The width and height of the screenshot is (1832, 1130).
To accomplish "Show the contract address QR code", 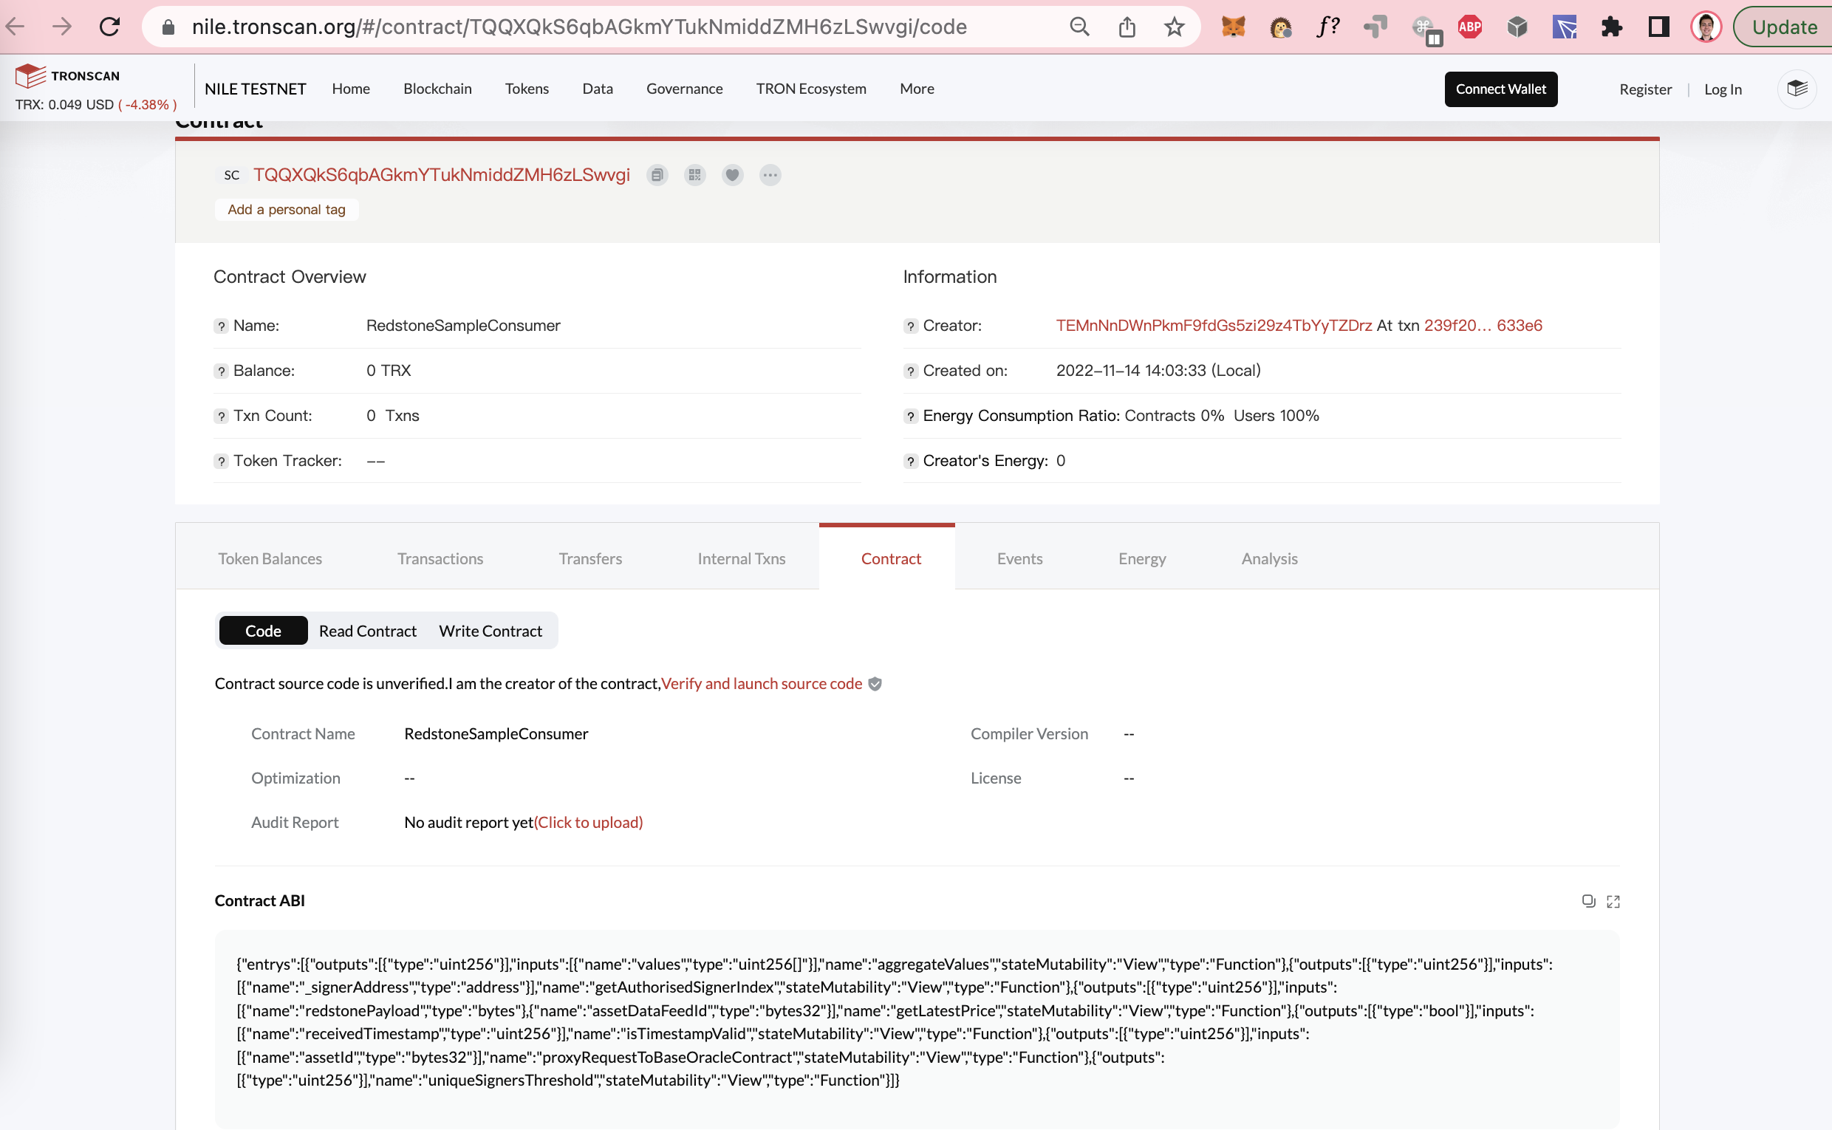I will click(695, 175).
